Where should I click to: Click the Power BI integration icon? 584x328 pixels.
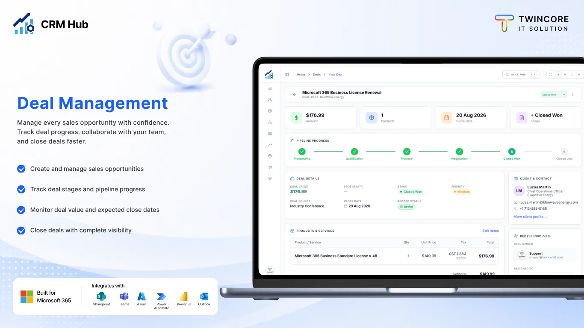tap(183, 296)
